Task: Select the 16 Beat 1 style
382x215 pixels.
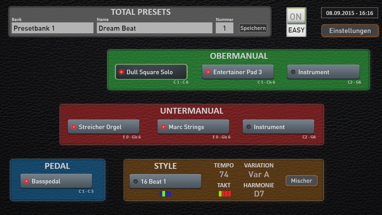Action: click(x=165, y=181)
